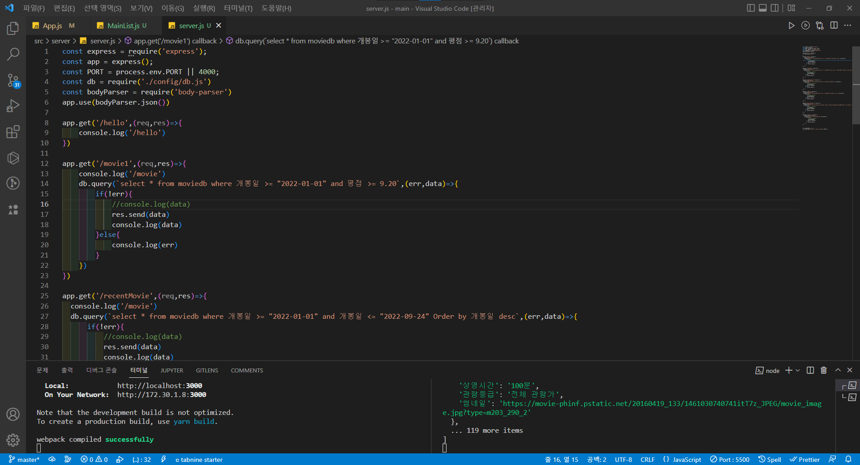Click the open changes compare icon

pos(820,25)
